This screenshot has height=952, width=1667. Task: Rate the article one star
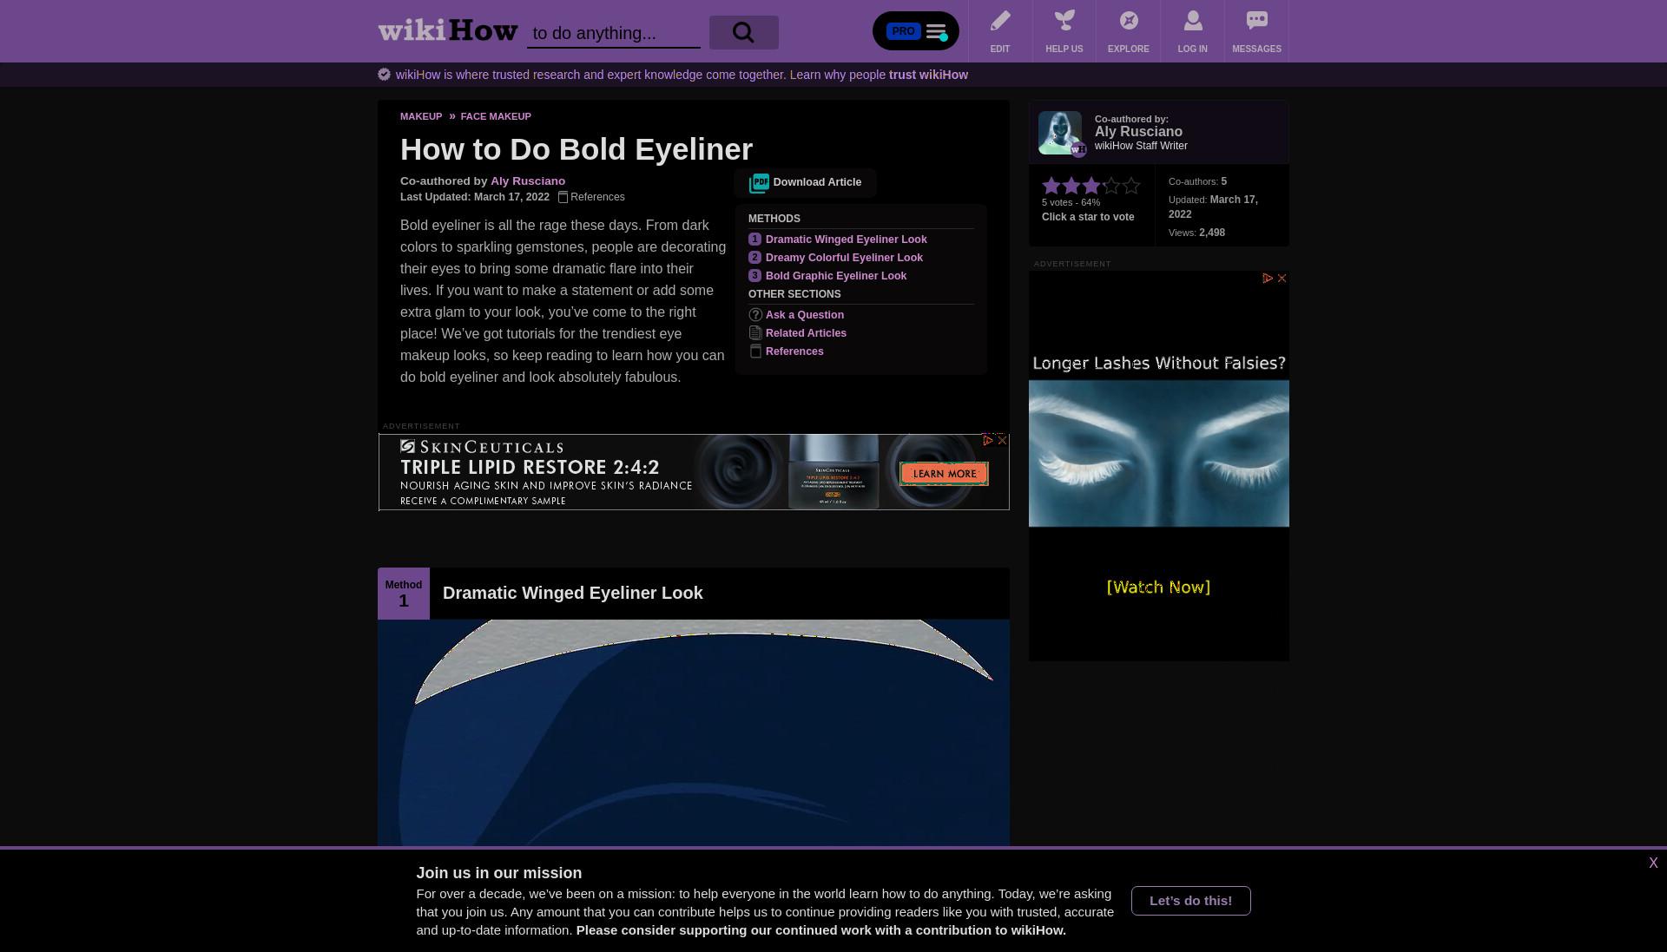point(1051,186)
